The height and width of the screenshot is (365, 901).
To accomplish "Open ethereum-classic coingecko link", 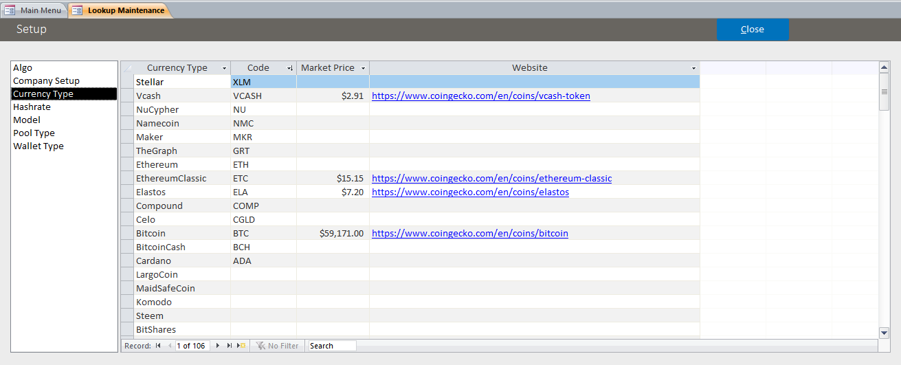I will [x=491, y=179].
